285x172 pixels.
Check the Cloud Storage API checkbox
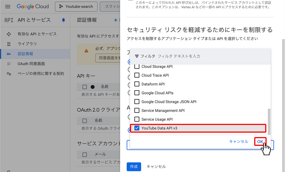(x=137, y=66)
